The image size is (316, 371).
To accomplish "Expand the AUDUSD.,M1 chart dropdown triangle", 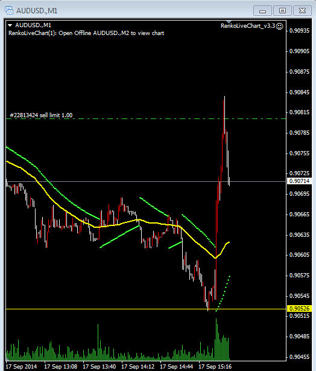I will (x=10, y=25).
